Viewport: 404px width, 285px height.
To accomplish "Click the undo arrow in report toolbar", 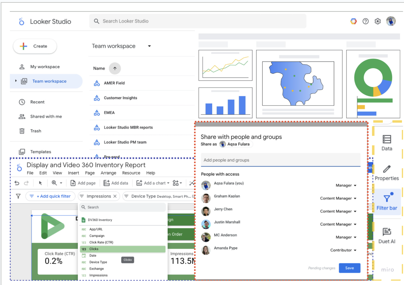I will pos(17,183).
